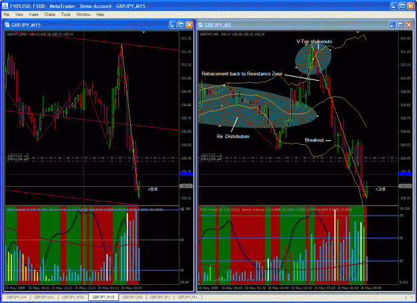Click the '#9033358 sell' order label on M5 chart
The image size is (417, 303).
click(211, 159)
